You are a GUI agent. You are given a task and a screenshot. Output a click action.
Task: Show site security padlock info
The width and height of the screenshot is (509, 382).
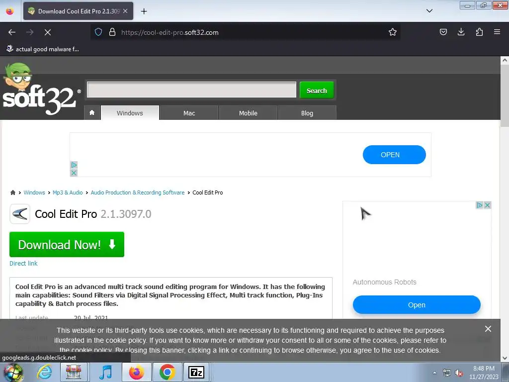[112, 32]
